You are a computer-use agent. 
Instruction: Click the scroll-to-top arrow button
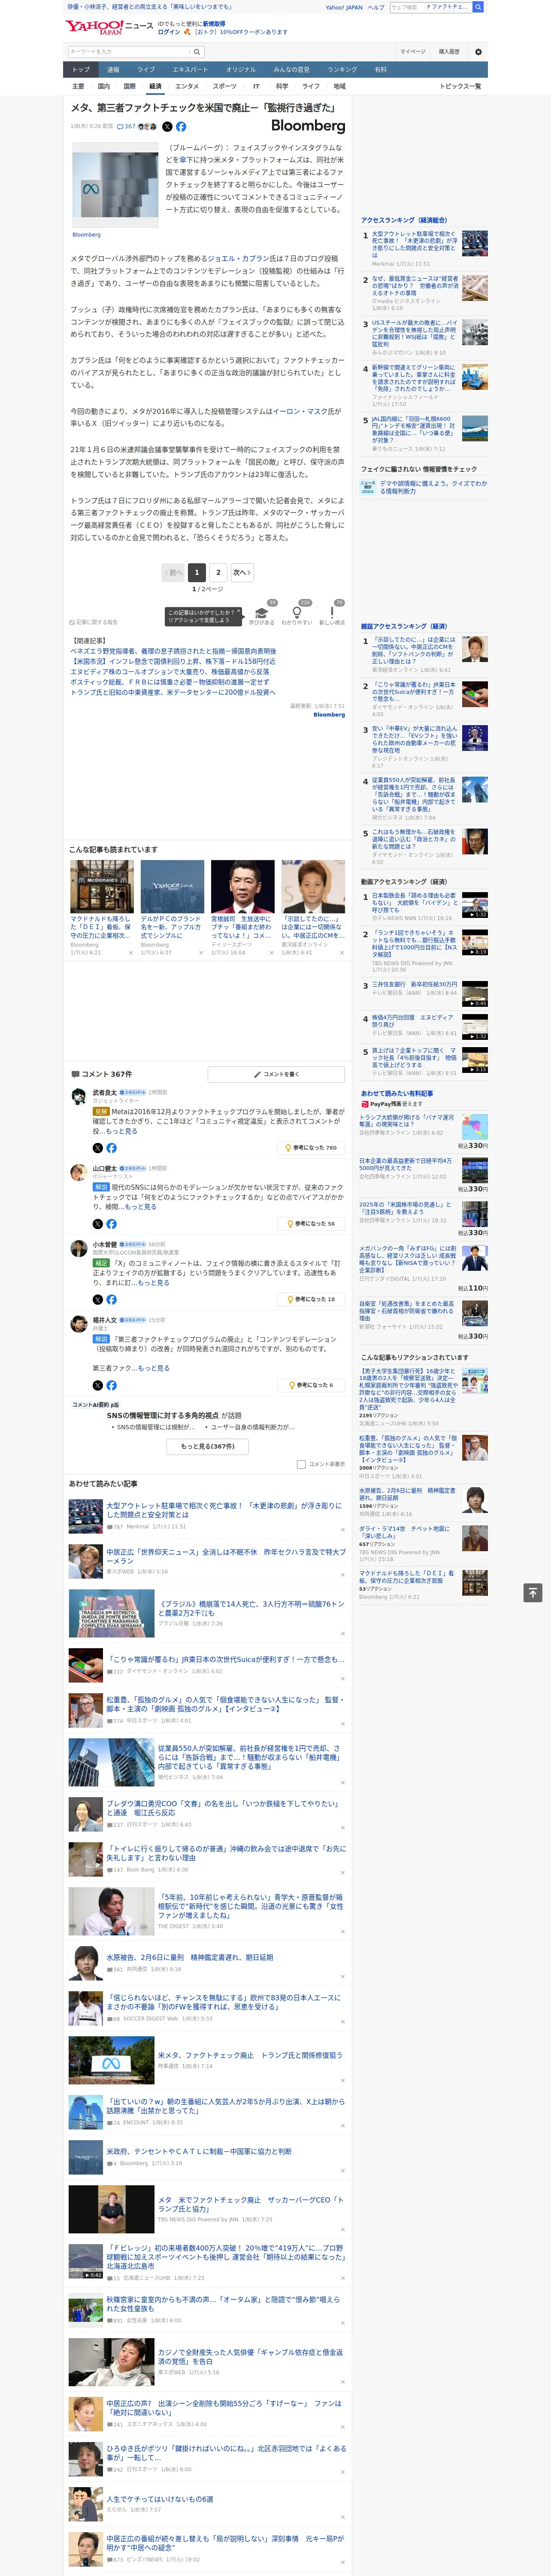click(533, 1593)
